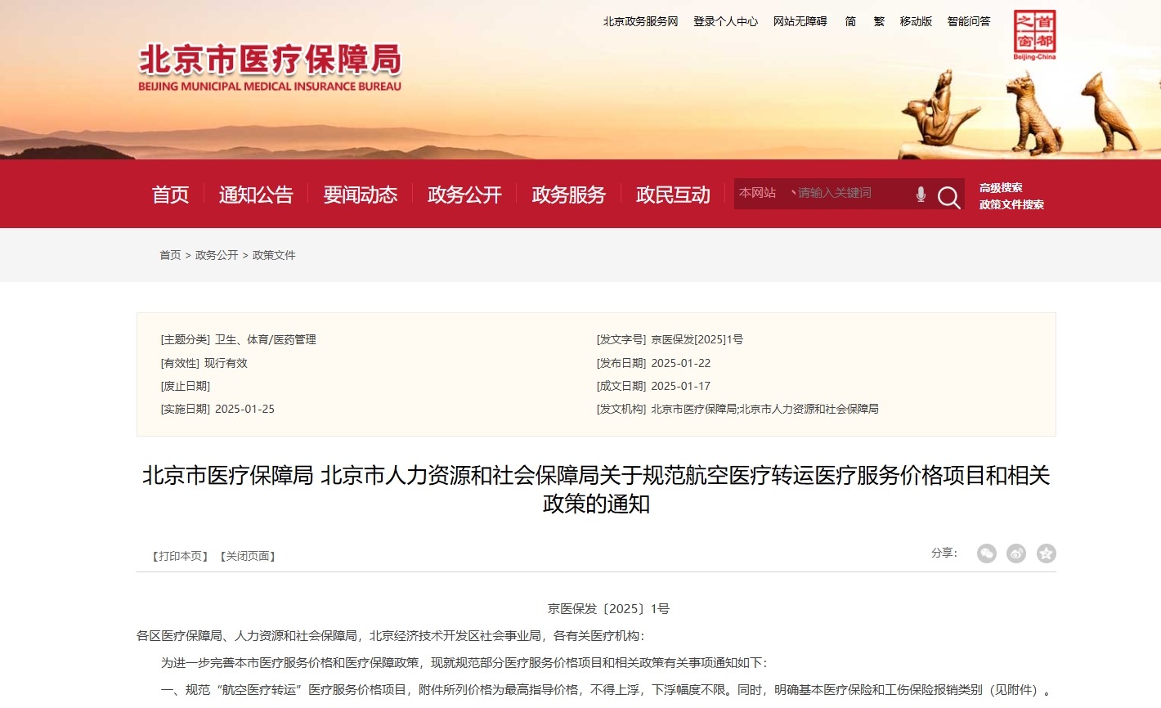Viewport: 1161px width, 708px height.
Task: Go to 政务服务 nav tab
Action: coord(568,195)
